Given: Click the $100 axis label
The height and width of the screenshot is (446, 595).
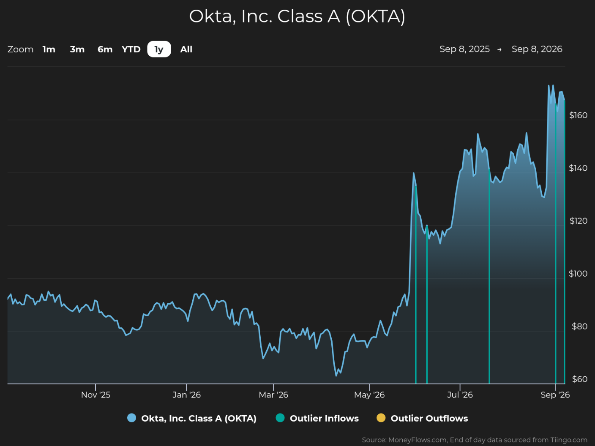Looking at the screenshot, I should pos(578,274).
